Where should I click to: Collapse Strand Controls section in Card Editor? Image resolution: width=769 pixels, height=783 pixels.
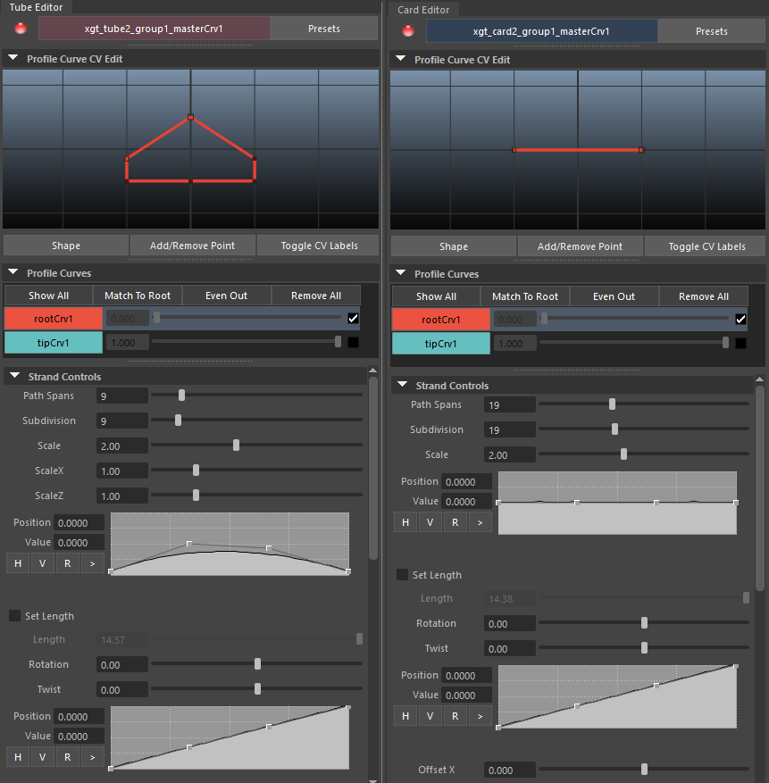tap(401, 386)
